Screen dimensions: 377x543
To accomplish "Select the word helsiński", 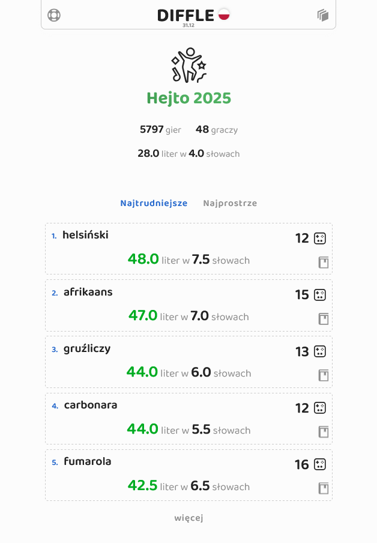I will (x=85, y=235).
